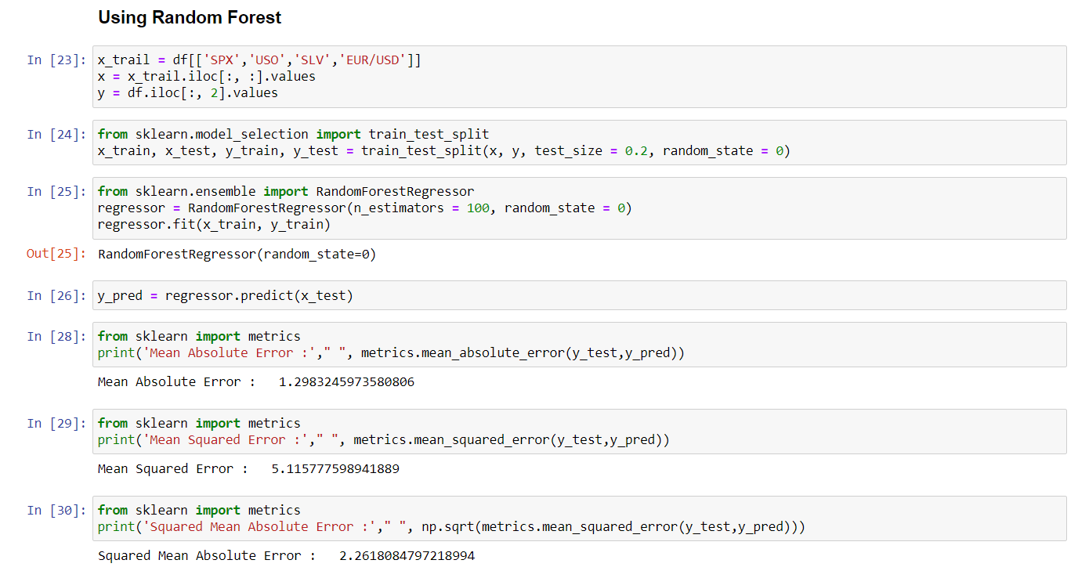The height and width of the screenshot is (578, 1078).
Task: Click the Out[25] output prompt
Action: point(56,253)
